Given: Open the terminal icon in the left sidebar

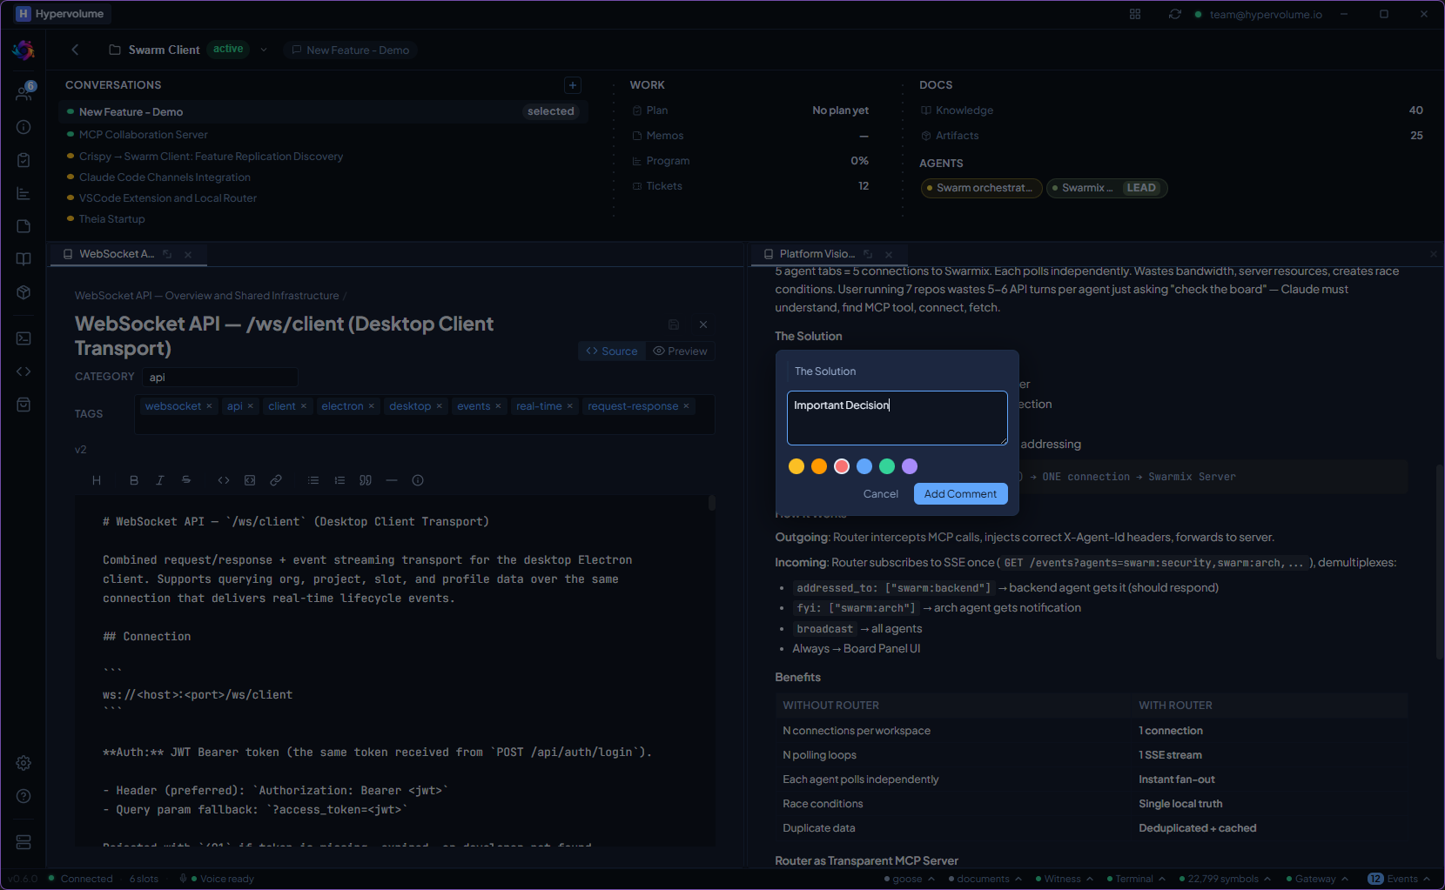Looking at the screenshot, I should [x=24, y=338].
